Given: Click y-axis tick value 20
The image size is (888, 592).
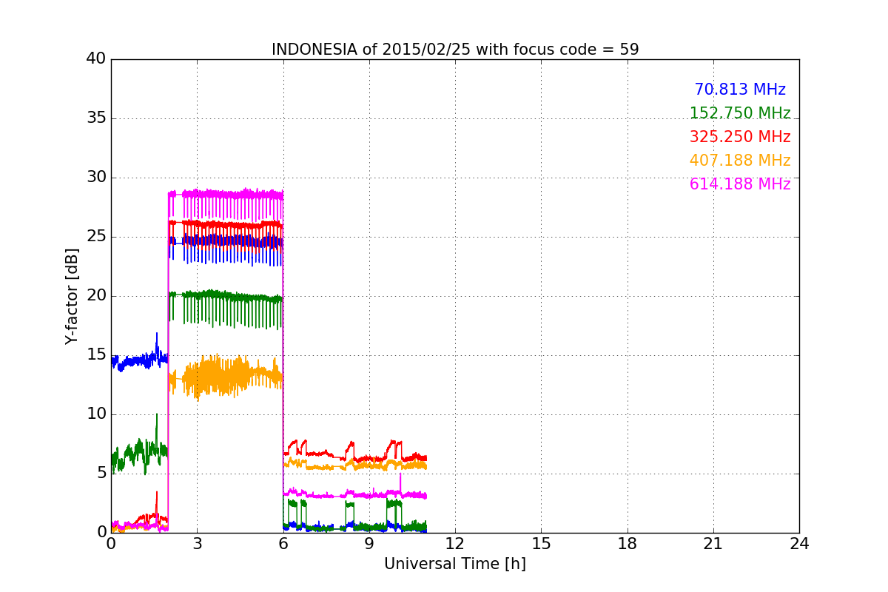Looking at the screenshot, I should pos(96,296).
